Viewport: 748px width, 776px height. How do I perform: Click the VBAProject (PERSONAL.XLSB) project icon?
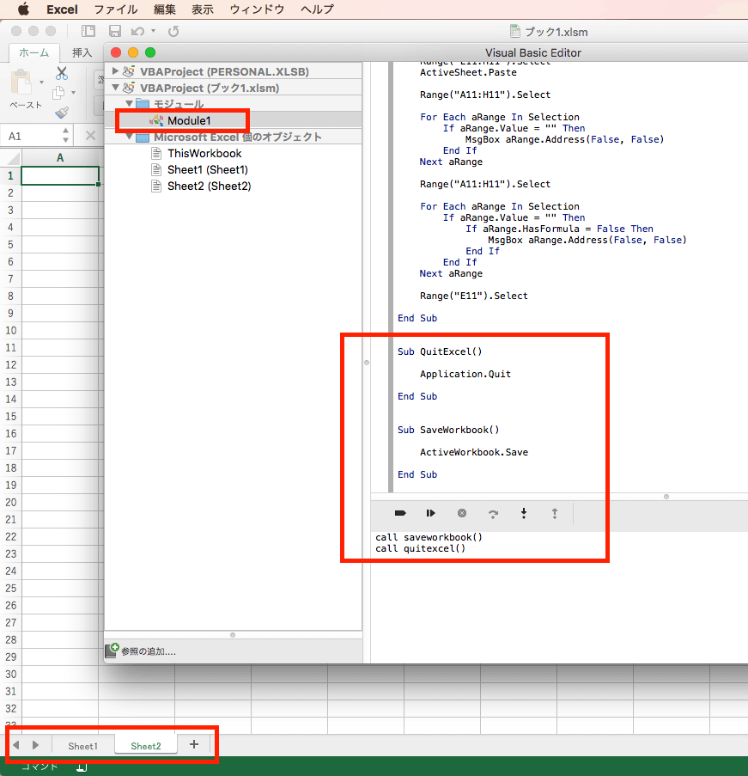click(129, 71)
